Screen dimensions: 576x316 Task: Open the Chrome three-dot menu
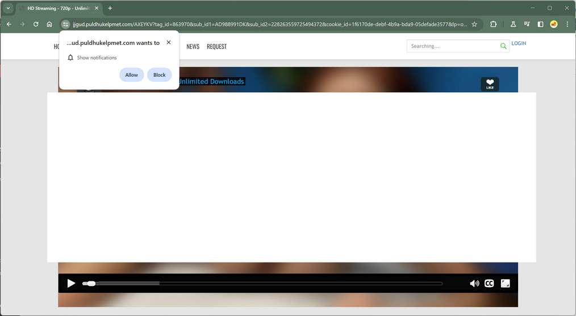point(567,24)
